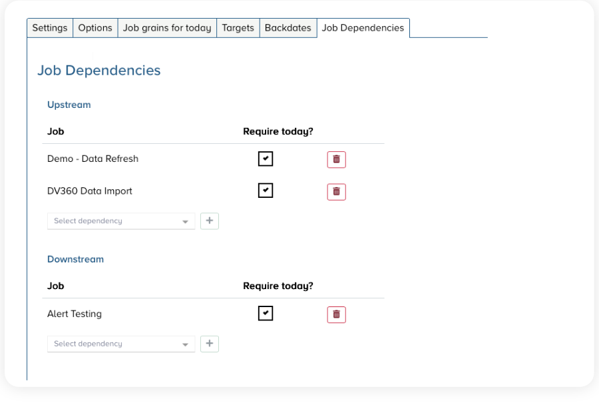The image size is (599, 419).
Task: Open the Downstream Select dependency dropdown
Action: pos(121,344)
